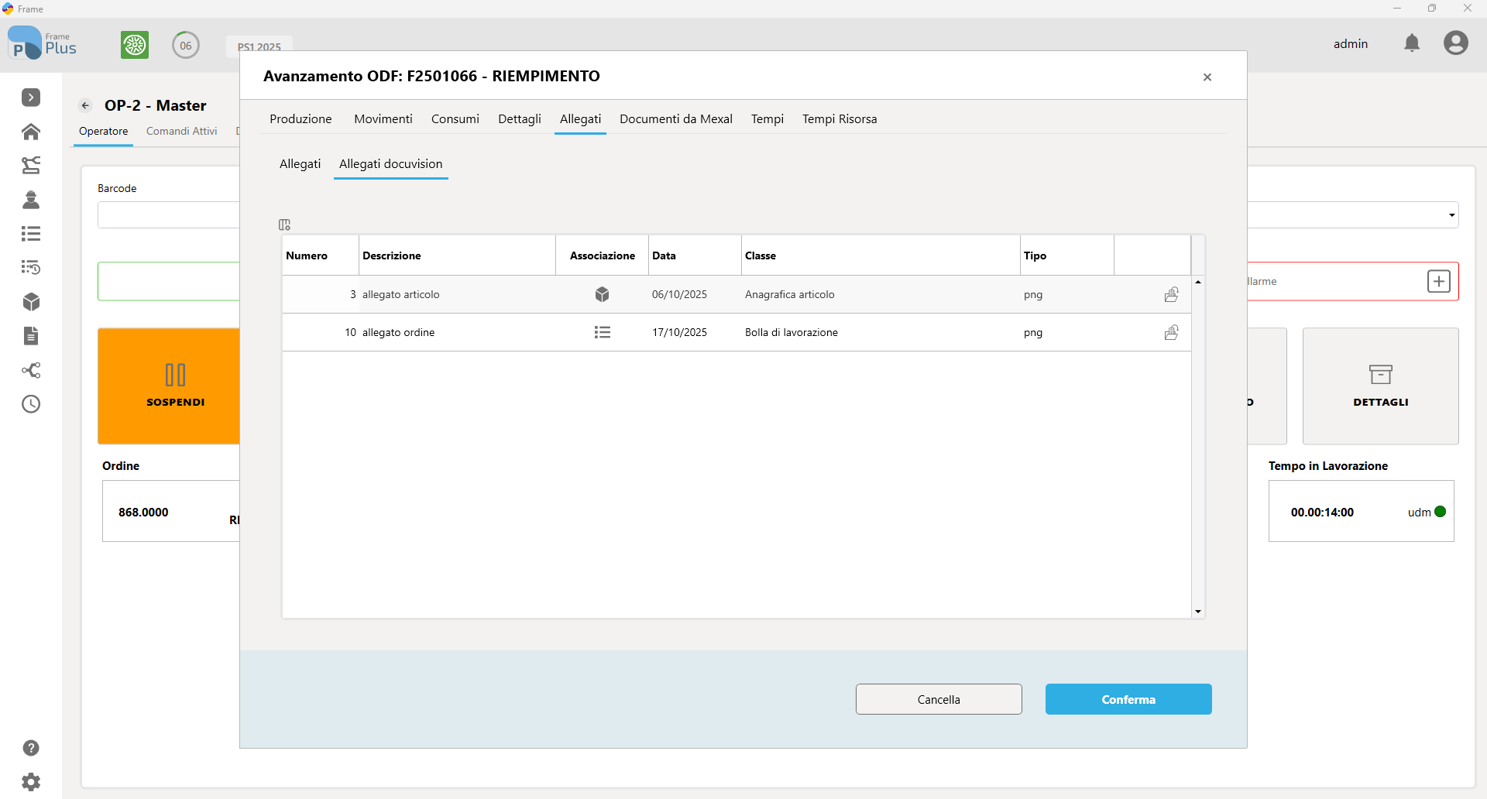Image resolution: width=1487 pixels, height=799 pixels.
Task: Click the plus icon in the alarm field
Action: click(x=1439, y=281)
